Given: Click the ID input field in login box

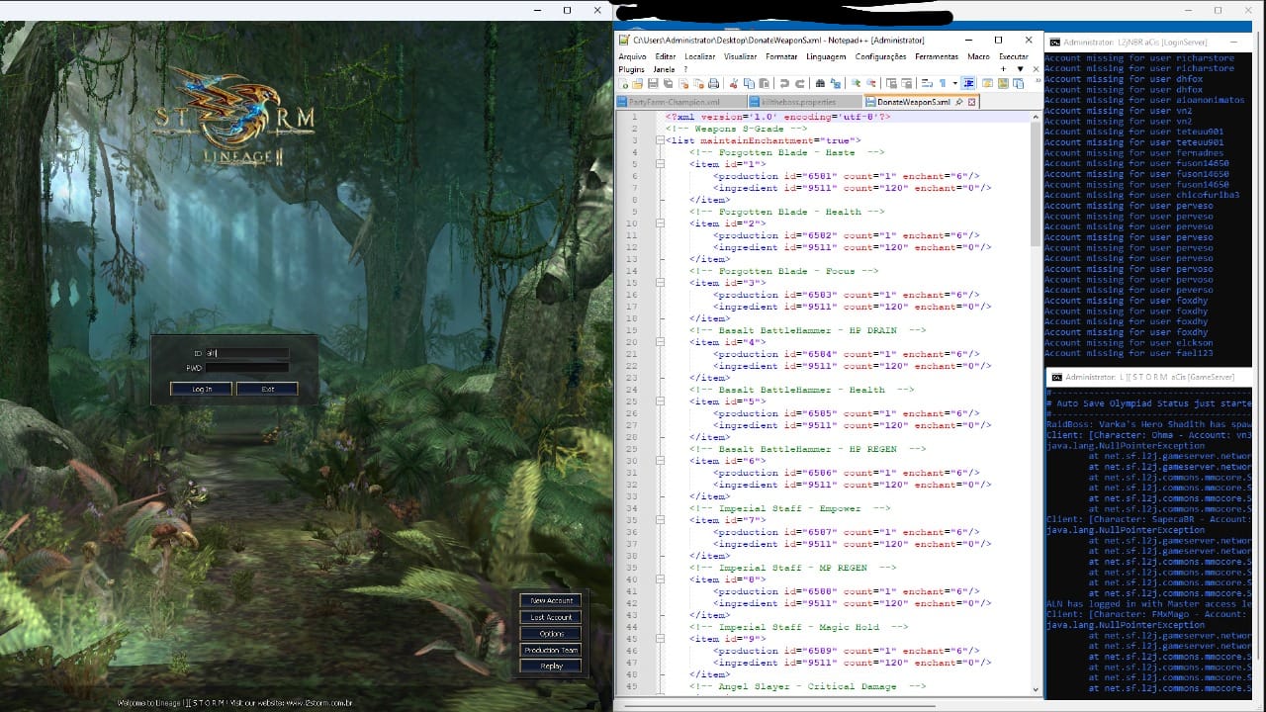Looking at the screenshot, I should [x=247, y=352].
